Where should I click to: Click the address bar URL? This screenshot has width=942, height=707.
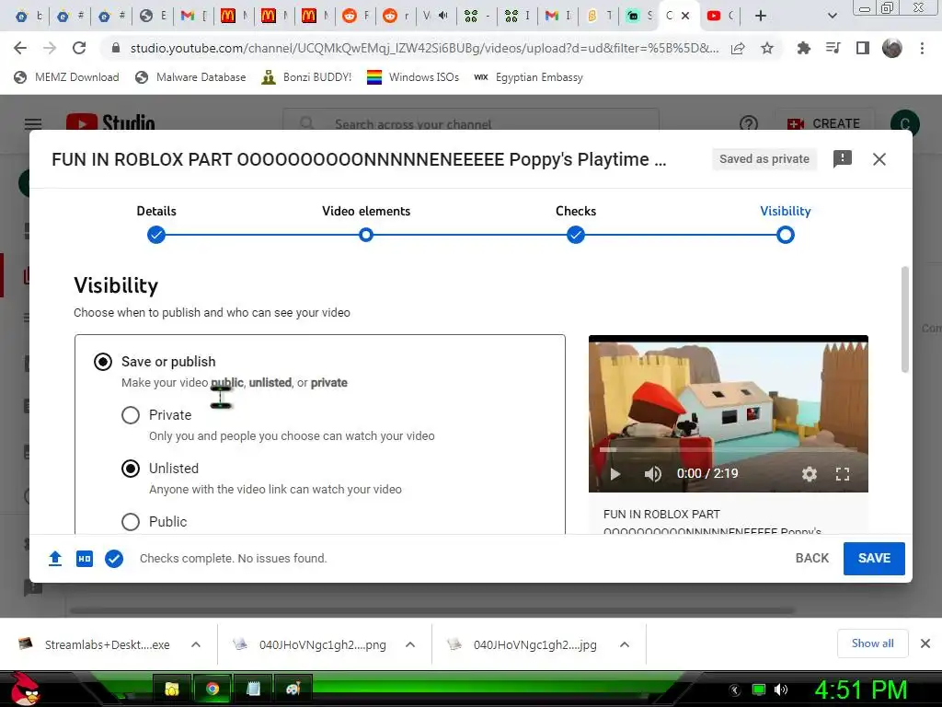424,48
